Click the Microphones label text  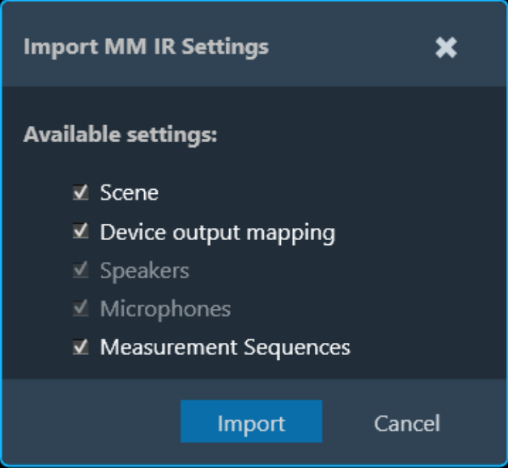165,310
